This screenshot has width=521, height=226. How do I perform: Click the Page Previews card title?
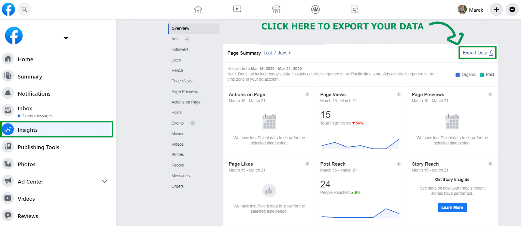(428, 95)
